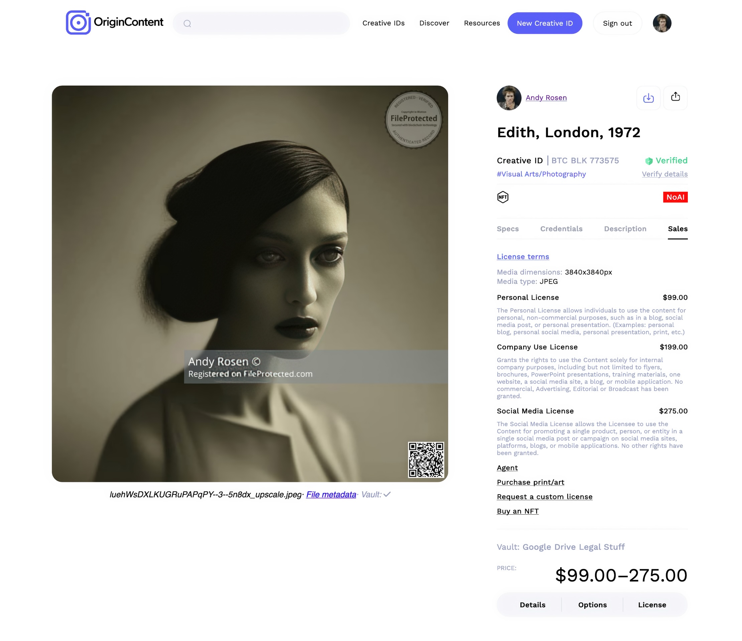
Task: Click the New Creative ID button
Action: coord(545,23)
